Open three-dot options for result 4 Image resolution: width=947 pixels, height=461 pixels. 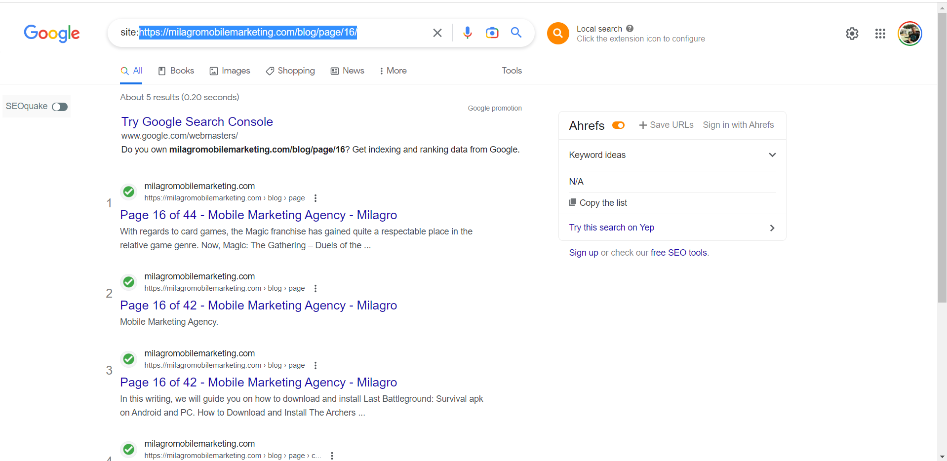click(x=332, y=456)
